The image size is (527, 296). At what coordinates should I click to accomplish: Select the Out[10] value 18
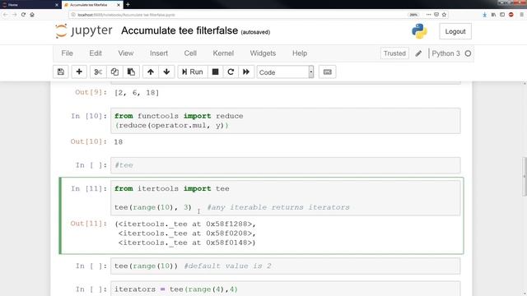[x=119, y=142]
